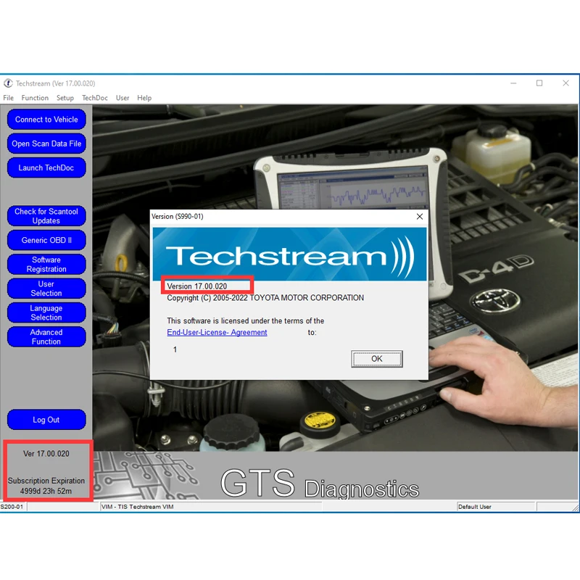The width and height of the screenshot is (580, 580).
Task: Click the Subscription Expiration countdown text
Action: 46,486
